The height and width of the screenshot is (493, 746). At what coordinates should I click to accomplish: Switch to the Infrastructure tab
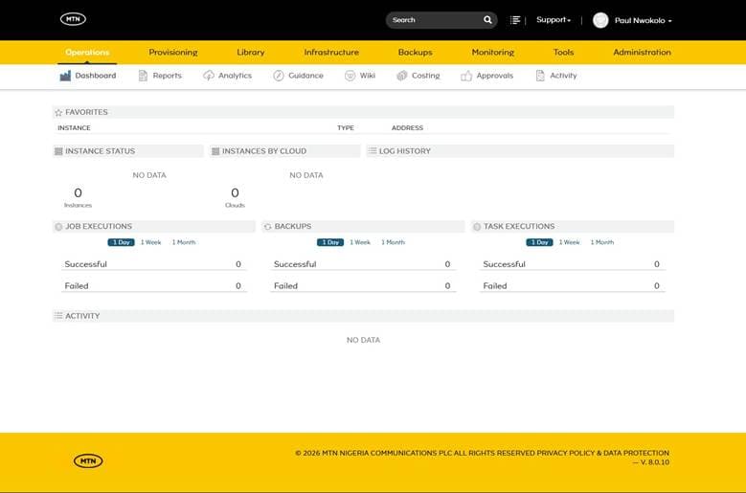click(331, 53)
